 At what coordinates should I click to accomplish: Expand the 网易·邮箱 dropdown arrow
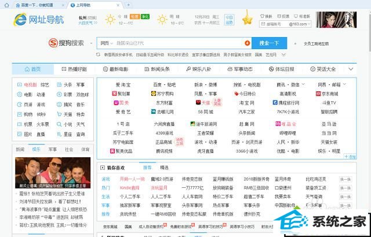pyautogui.click(x=344, y=84)
